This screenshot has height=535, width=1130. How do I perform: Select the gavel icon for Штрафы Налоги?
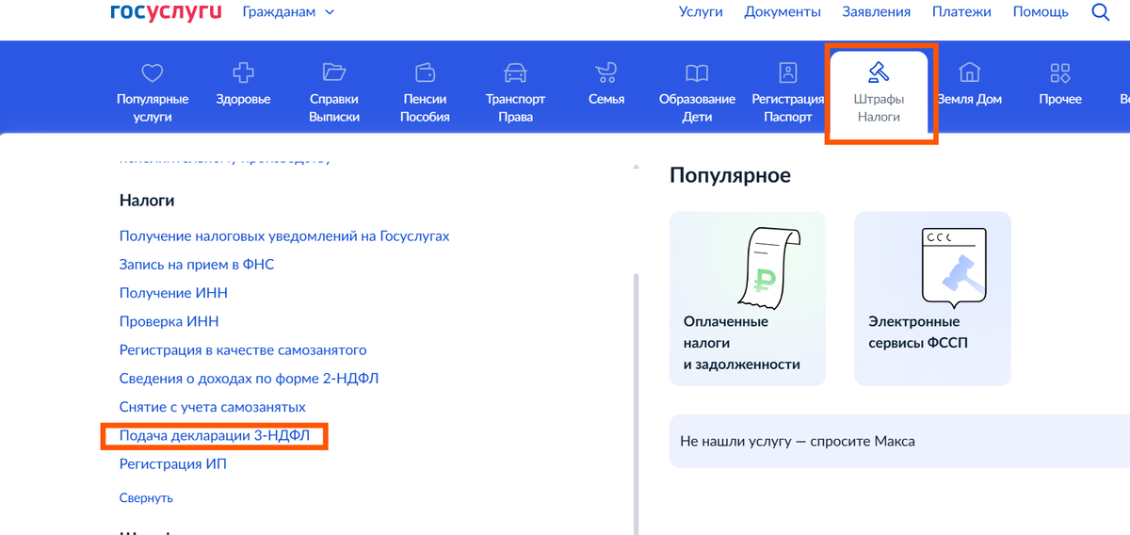click(879, 73)
